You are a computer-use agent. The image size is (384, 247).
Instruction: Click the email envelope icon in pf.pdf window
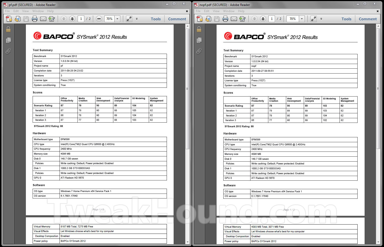(43, 19)
